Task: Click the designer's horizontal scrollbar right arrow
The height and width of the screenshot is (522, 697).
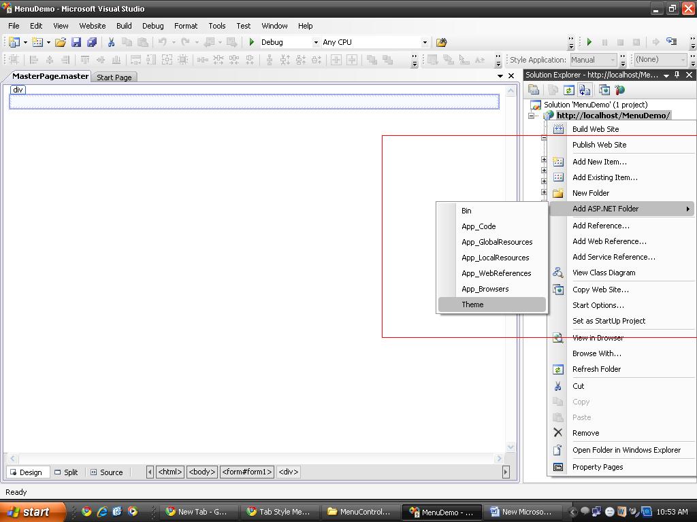Action: pyautogui.click(x=499, y=458)
